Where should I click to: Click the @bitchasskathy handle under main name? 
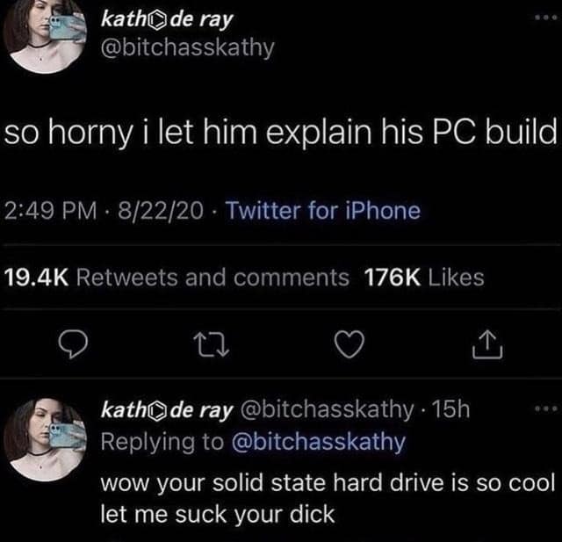click(187, 47)
